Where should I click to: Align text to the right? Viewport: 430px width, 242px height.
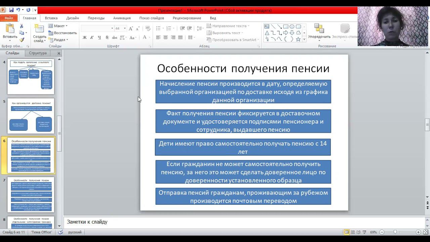point(173,37)
